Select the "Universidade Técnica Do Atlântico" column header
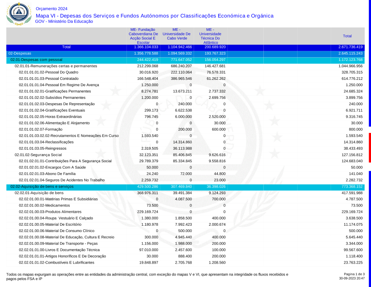The image size is (371, 287). [x=210, y=36]
